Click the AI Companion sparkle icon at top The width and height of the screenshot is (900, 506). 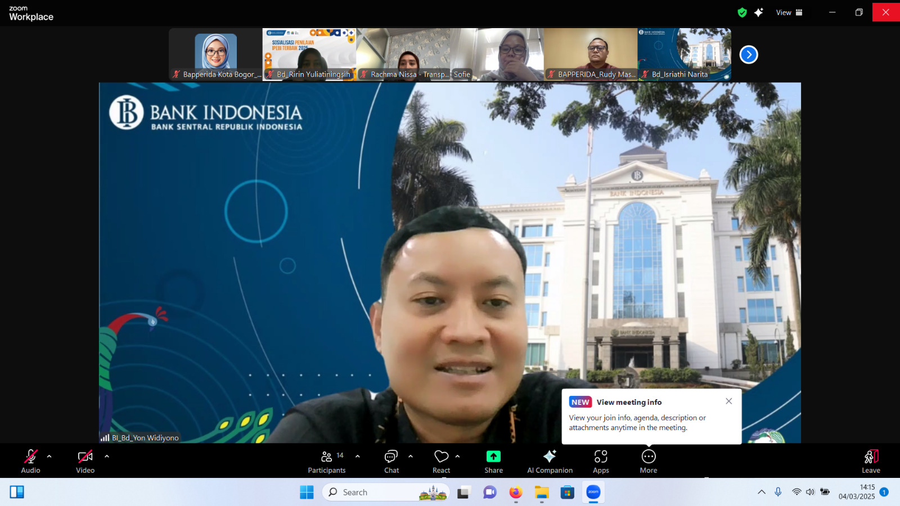[x=759, y=12]
